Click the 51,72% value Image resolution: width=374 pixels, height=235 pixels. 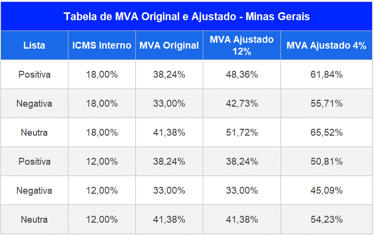242,133
